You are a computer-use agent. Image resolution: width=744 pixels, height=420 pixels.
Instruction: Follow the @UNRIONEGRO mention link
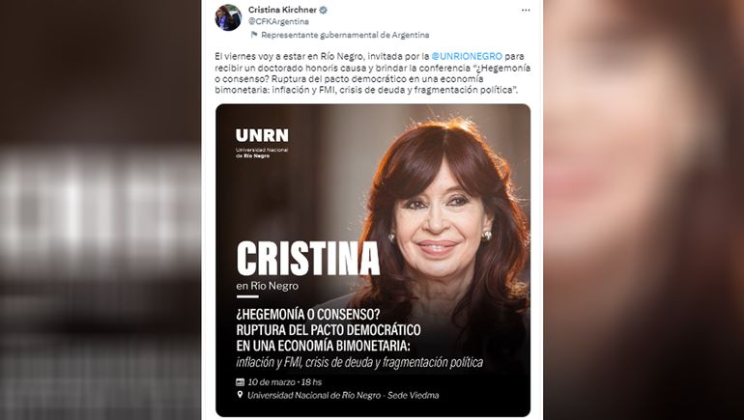(467, 56)
